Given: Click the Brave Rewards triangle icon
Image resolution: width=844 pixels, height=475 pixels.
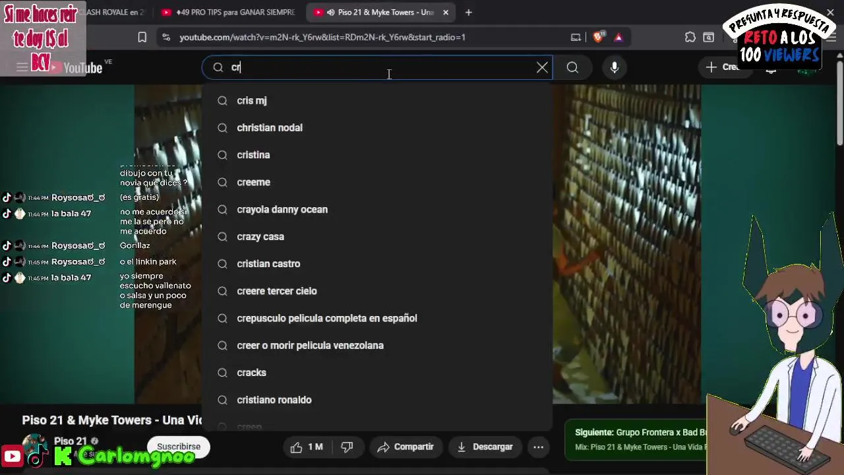Looking at the screenshot, I should pos(618,38).
